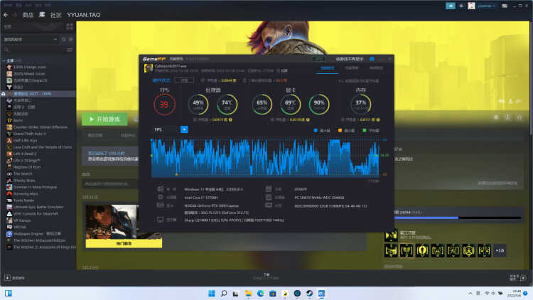Click the processor 49% usage gauge

tap(198, 104)
